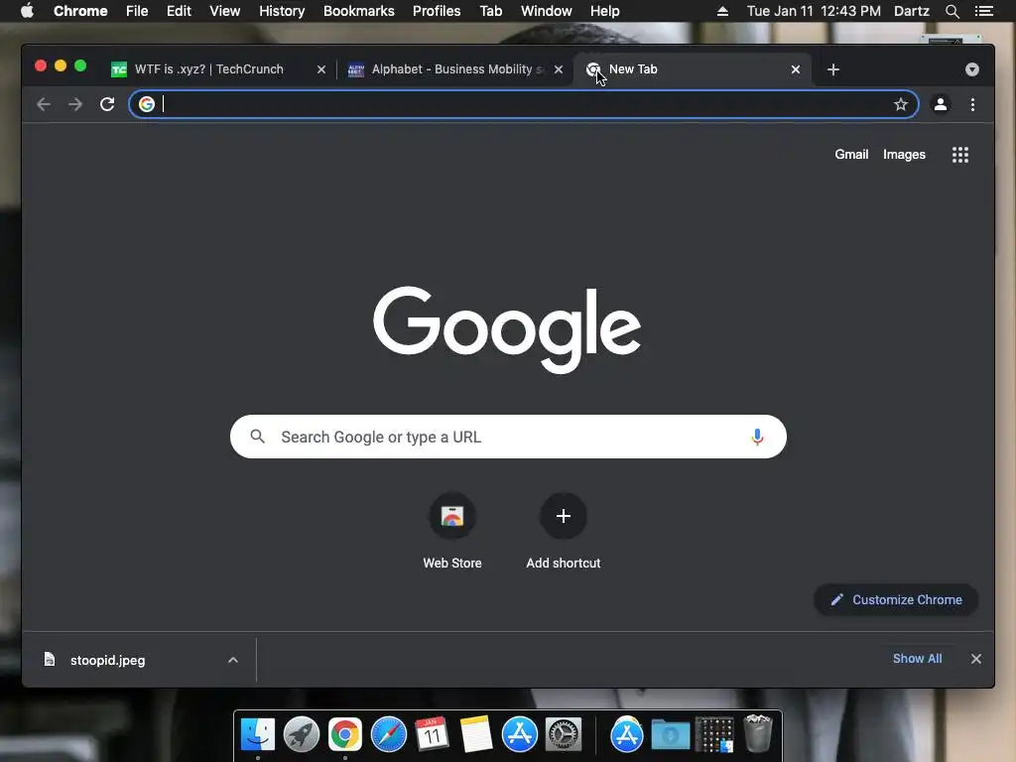
Task: Reload the current page
Action: pos(107,104)
